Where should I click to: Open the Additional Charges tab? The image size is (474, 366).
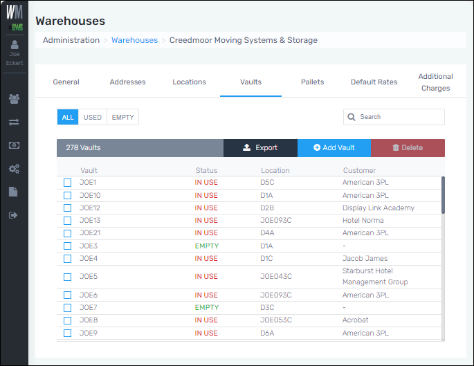436,82
